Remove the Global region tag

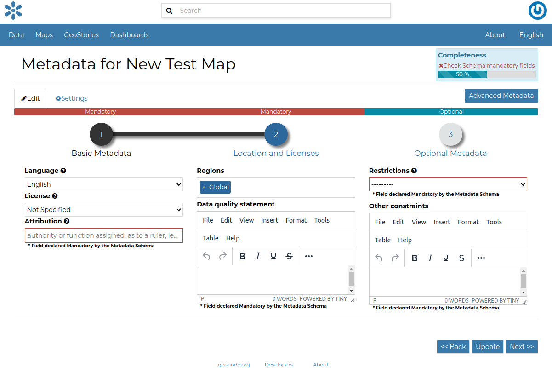click(x=203, y=187)
